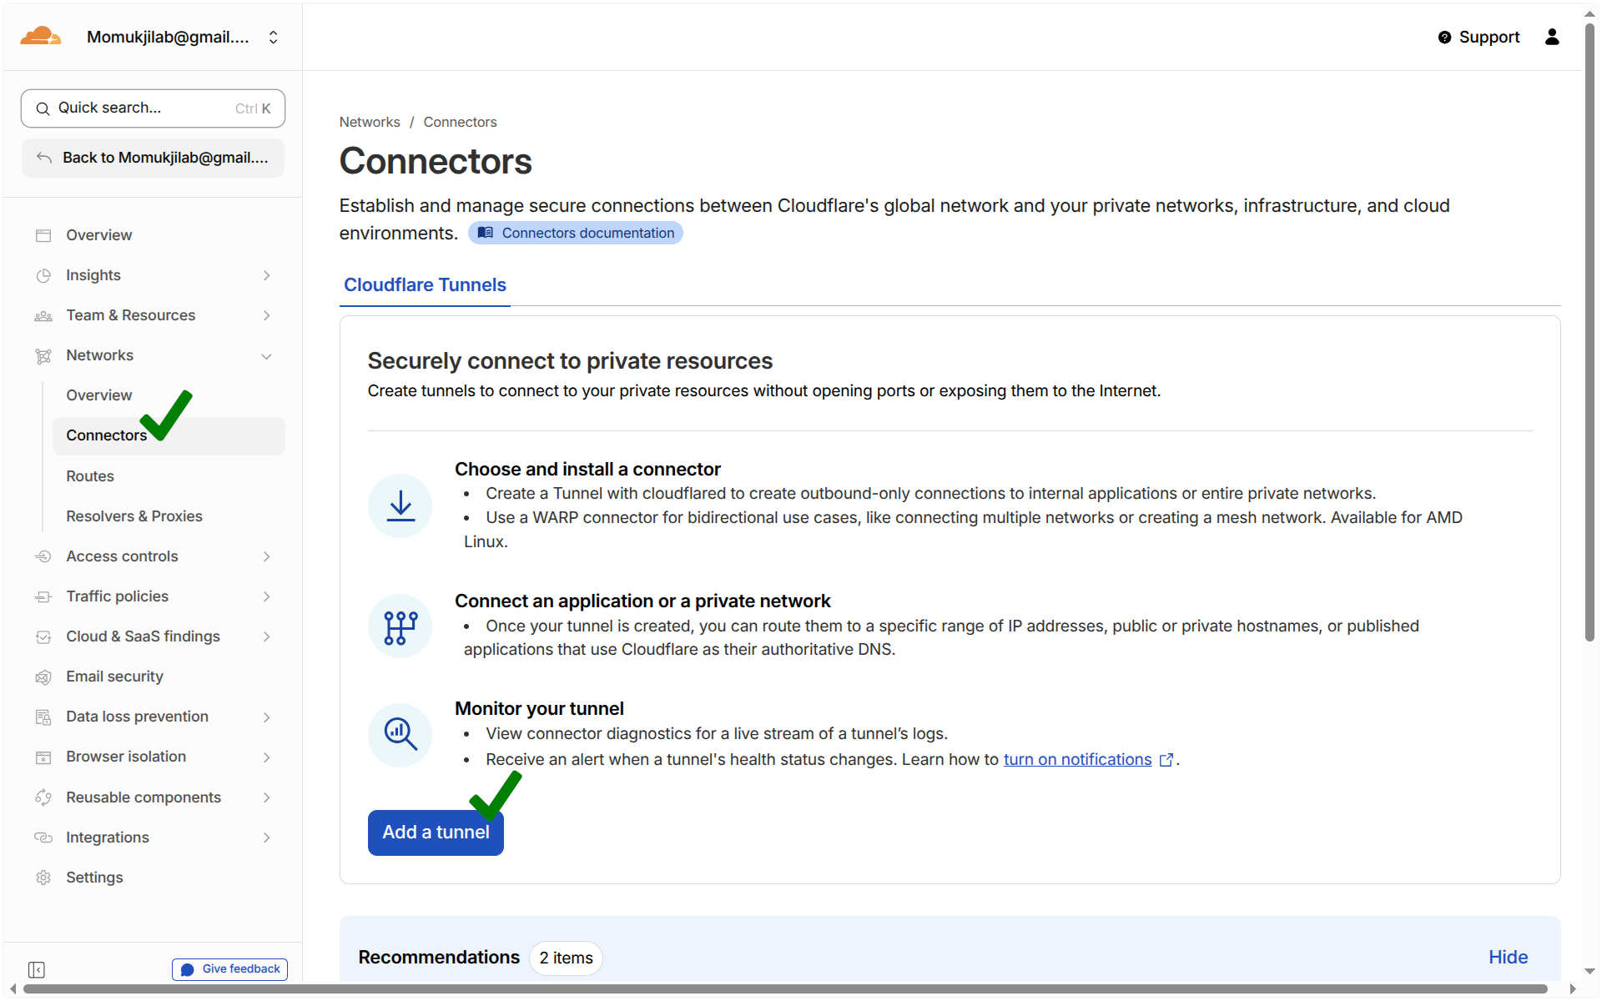Click the Quick search field
This screenshot has height=1001, width=1602.
[153, 108]
